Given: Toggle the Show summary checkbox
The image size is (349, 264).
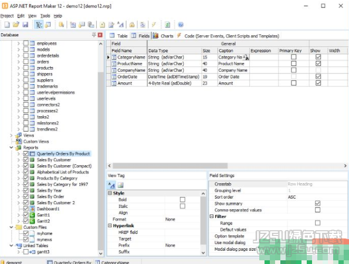Looking at the screenshot, I should (x=318, y=203).
